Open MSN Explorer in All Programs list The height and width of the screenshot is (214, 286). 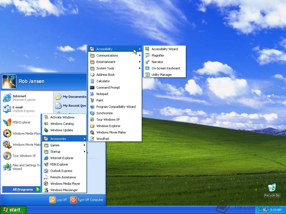(64, 164)
